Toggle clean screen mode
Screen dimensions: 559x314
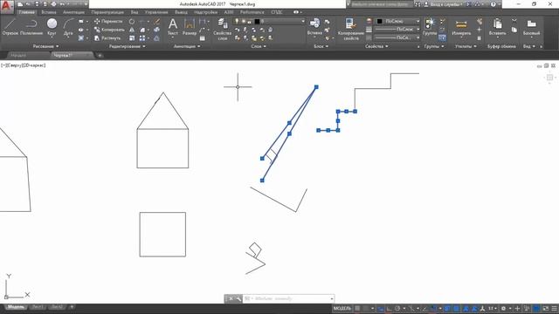pyautogui.click(x=546, y=308)
